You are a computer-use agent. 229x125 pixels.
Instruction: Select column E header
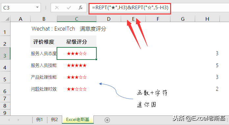pos(133,19)
